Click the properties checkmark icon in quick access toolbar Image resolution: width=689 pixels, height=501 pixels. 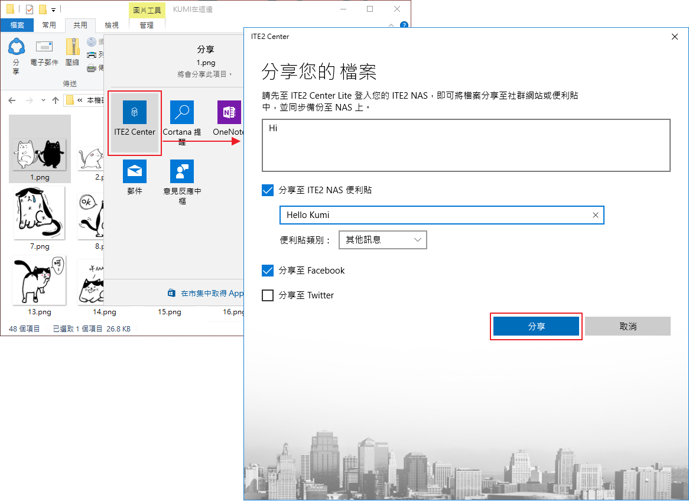pyautogui.click(x=30, y=9)
